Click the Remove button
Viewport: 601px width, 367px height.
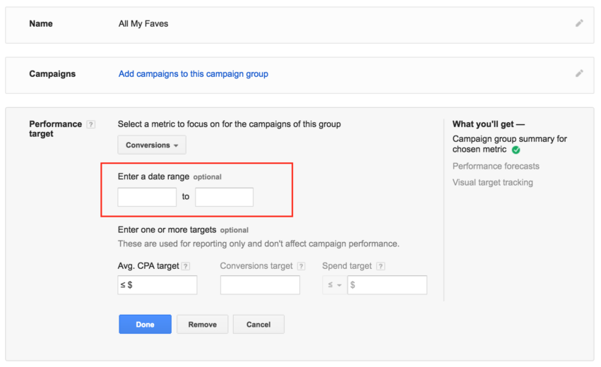tap(203, 324)
